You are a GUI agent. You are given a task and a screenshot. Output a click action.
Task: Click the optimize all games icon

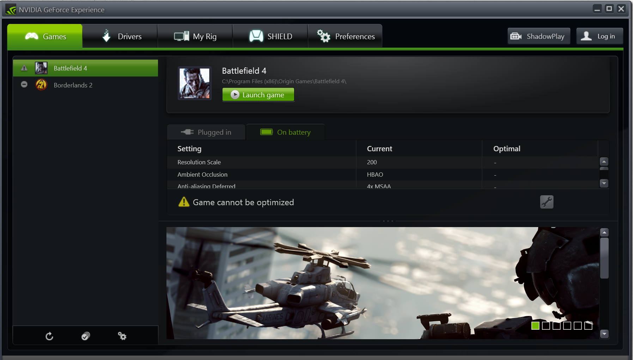coord(86,336)
